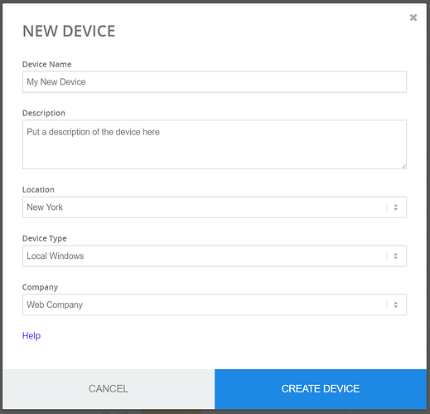
Task: Open the Location dropdown showing New York
Action: 215,207
